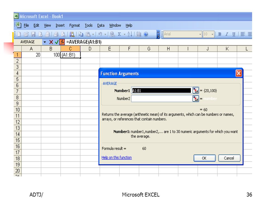Open the Format menu
This screenshot has height=201, width=268.
[75, 25]
